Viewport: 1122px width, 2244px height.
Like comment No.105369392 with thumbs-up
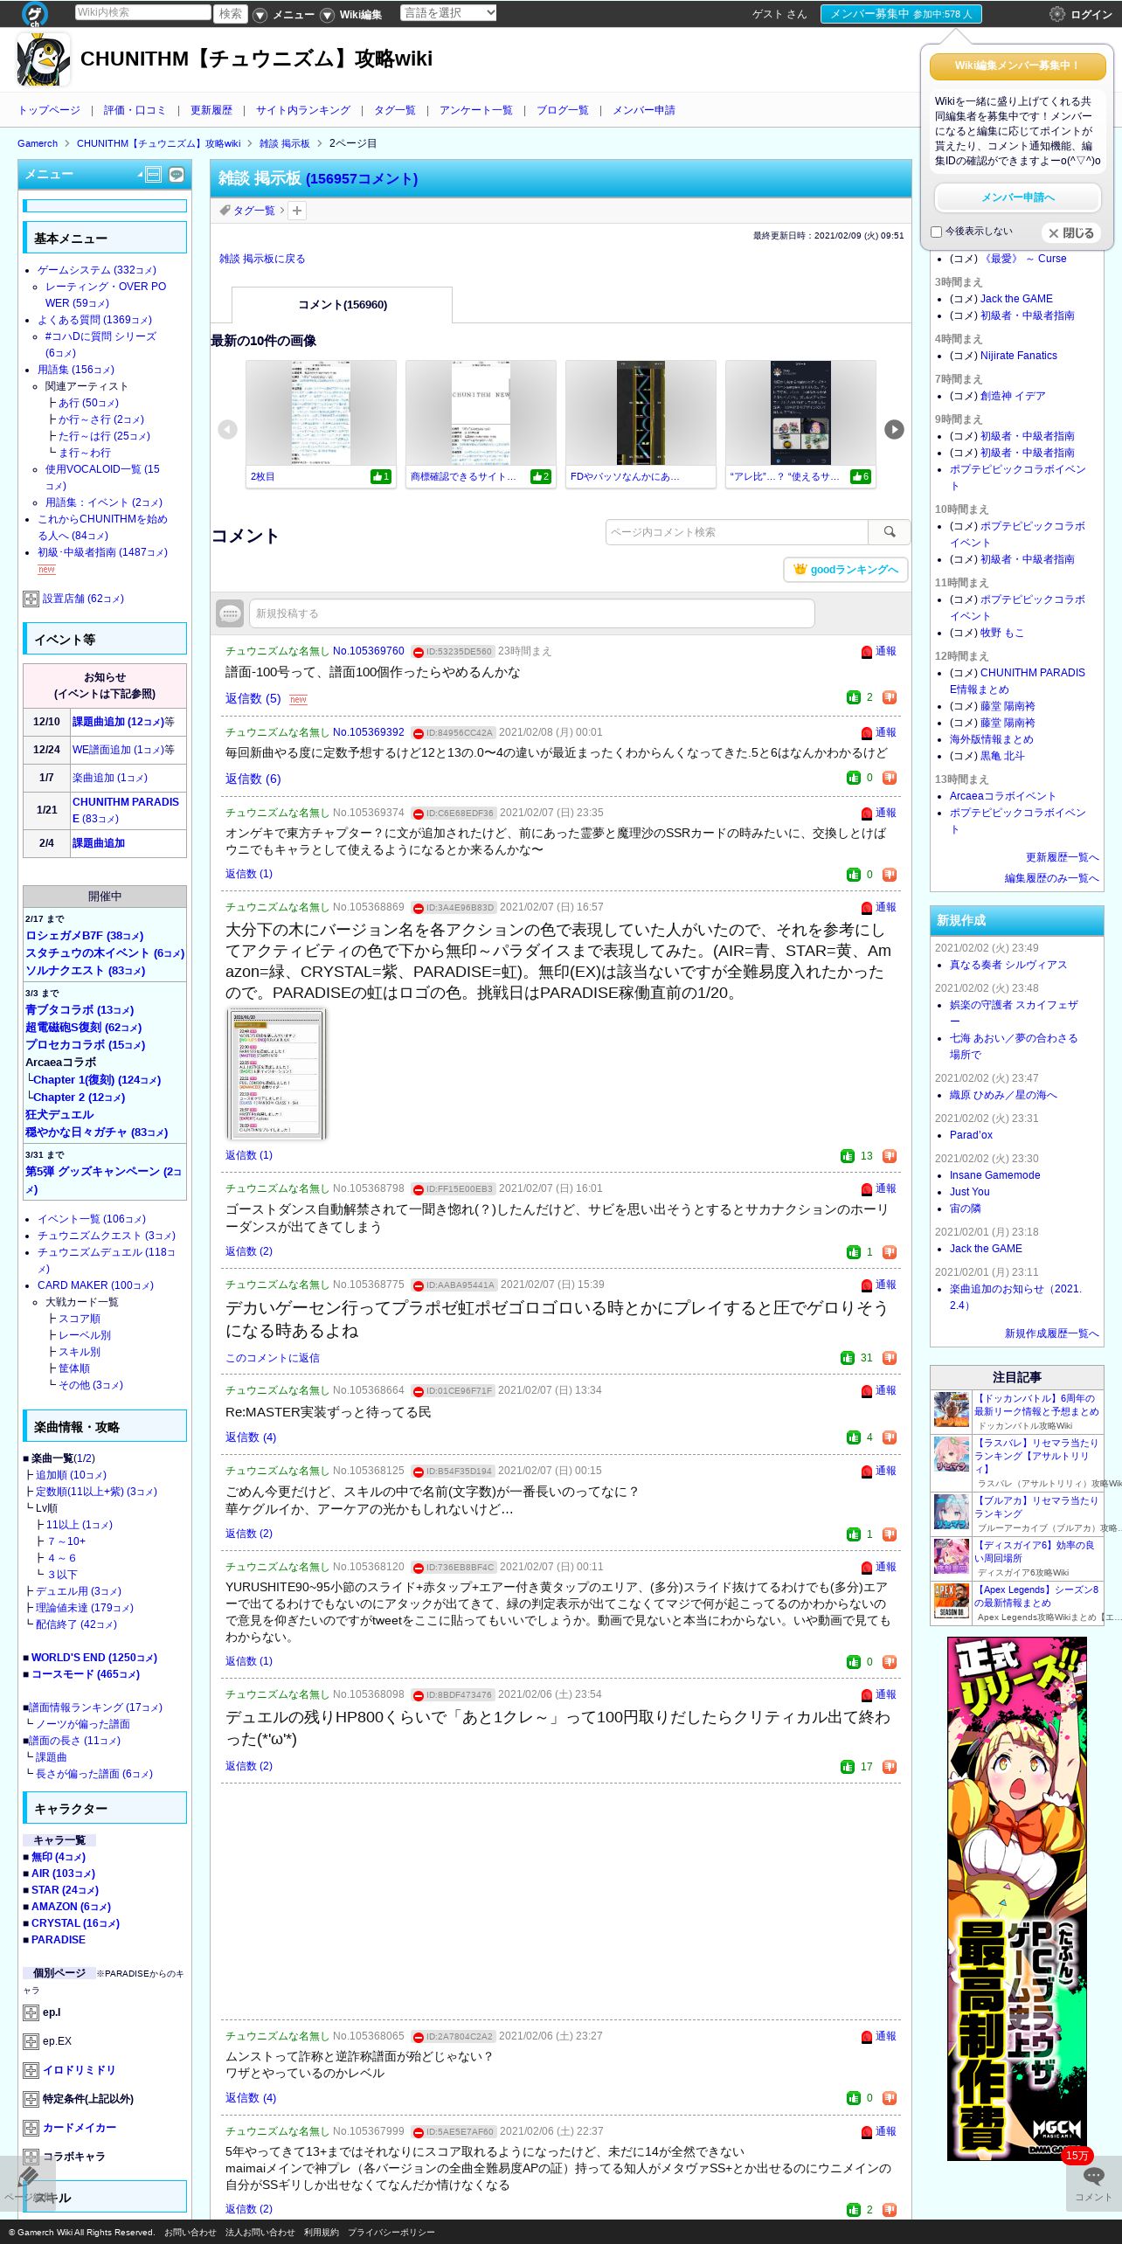click(x=854, y=778)
